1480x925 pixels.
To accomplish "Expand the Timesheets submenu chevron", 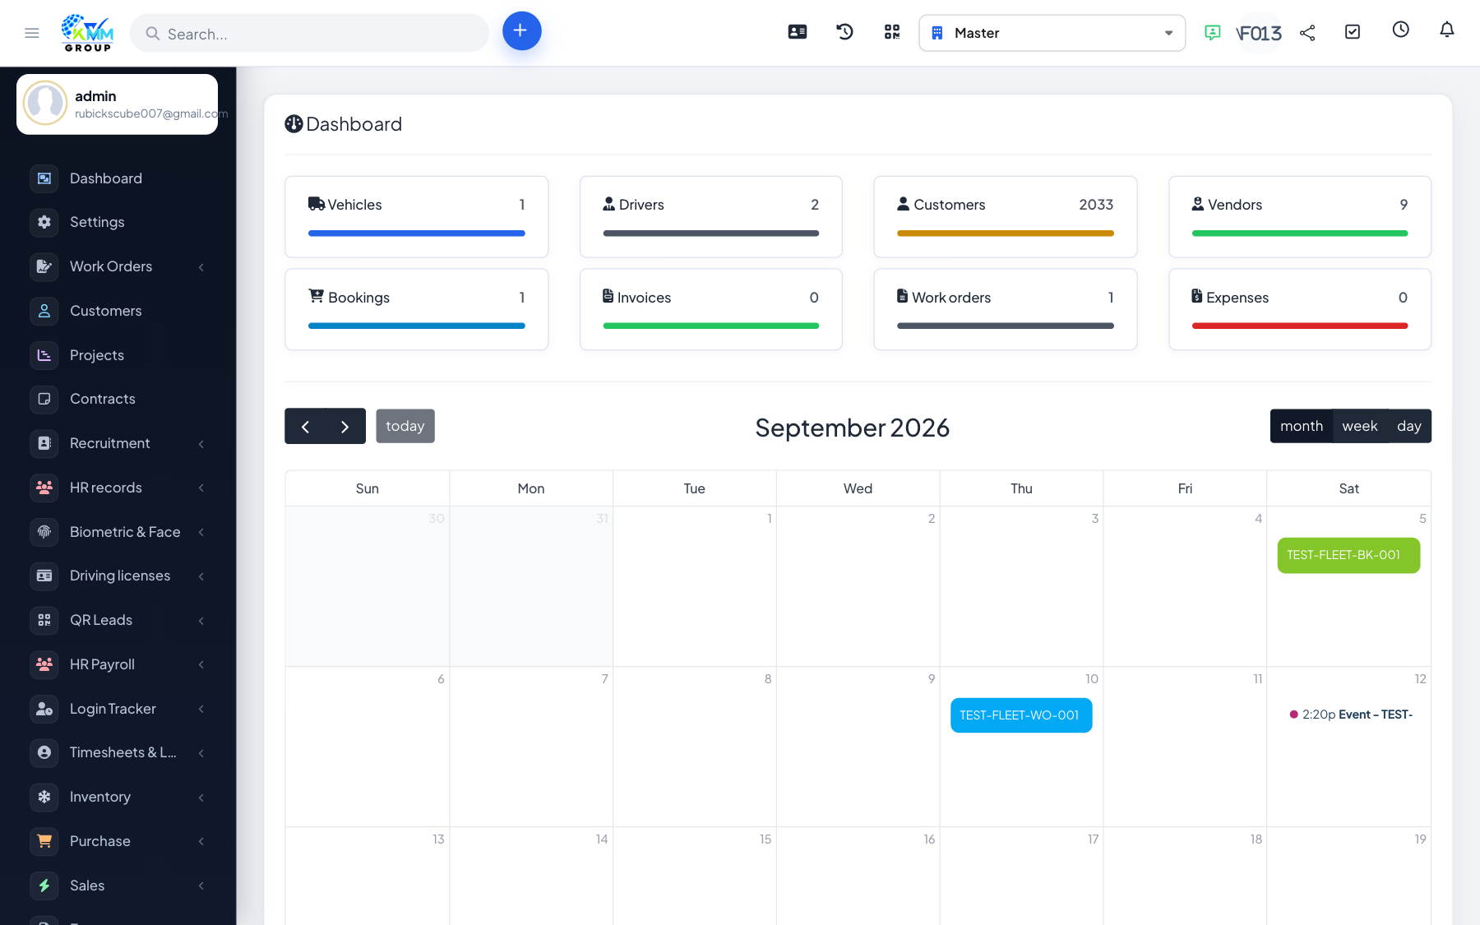I will pos(201,753).
